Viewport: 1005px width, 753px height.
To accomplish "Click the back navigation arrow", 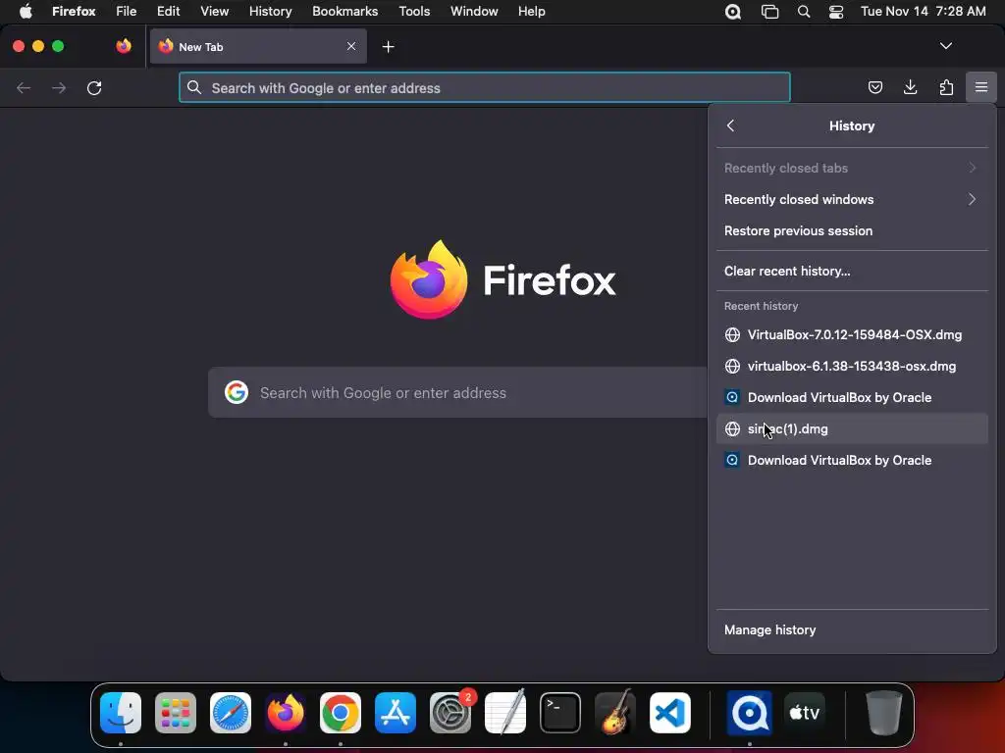I will coord(24,87).
